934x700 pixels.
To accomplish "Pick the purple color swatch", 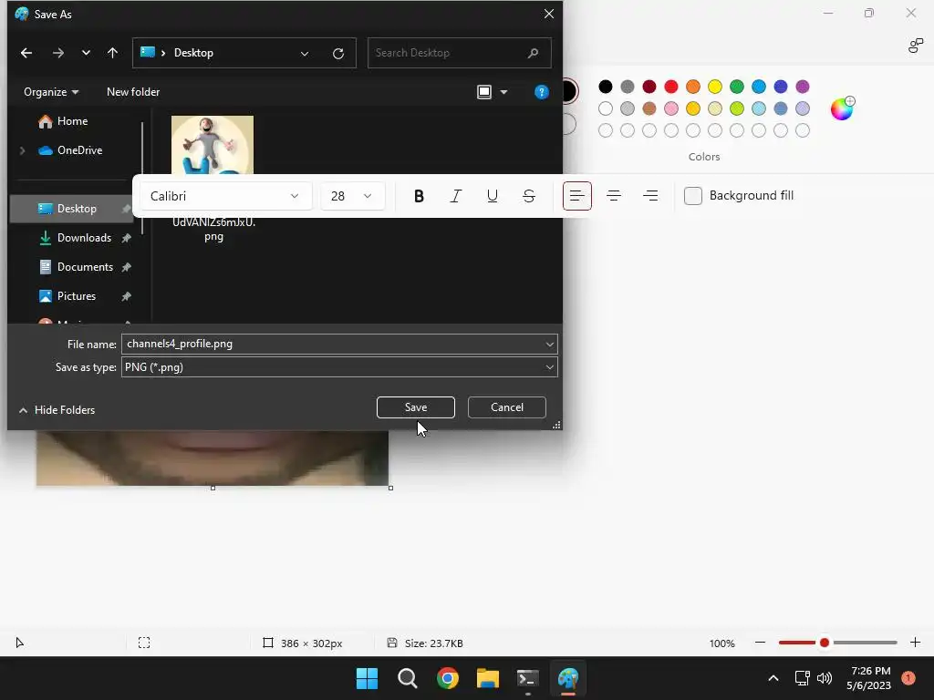I will click(x=803, y=87).
